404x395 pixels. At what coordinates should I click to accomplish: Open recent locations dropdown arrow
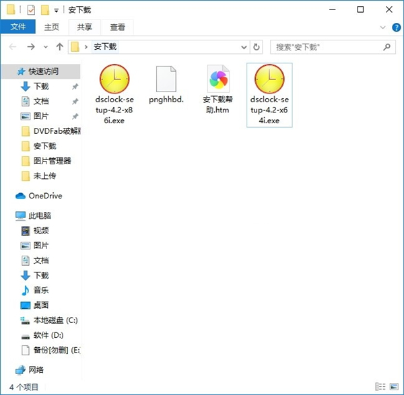pos(46,47)
